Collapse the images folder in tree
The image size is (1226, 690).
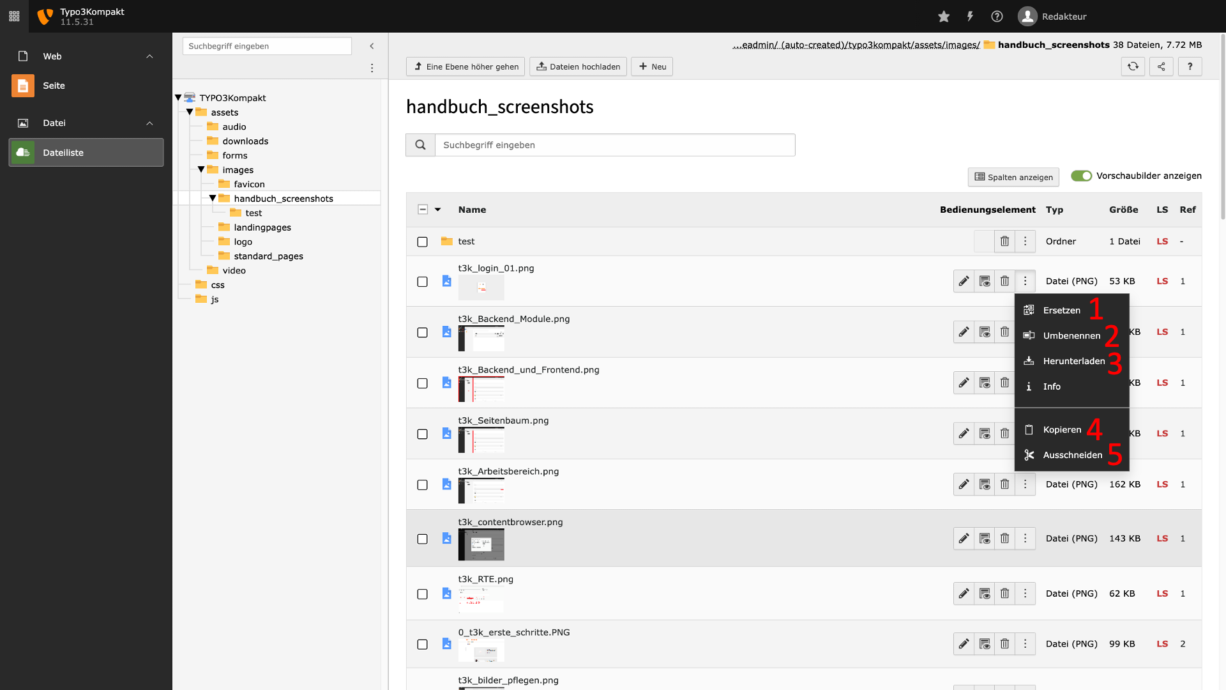(201, 170)
